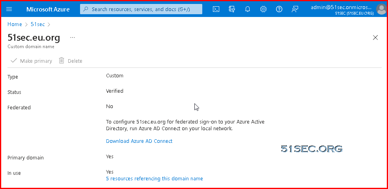Click the Delete domain button
This screenshot has width=388, height=189.
[71, 61]
